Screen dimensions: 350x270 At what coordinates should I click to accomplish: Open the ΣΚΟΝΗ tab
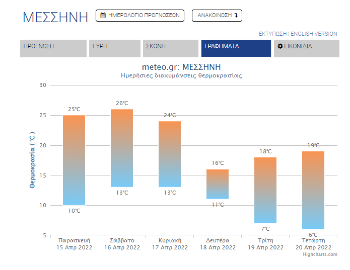pos(171,48)
